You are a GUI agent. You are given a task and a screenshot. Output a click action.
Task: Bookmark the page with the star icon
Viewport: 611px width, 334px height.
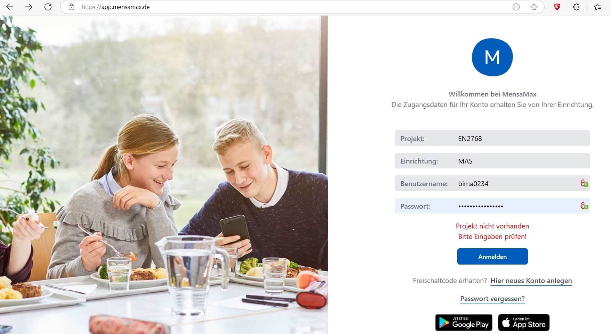point(534,7)
